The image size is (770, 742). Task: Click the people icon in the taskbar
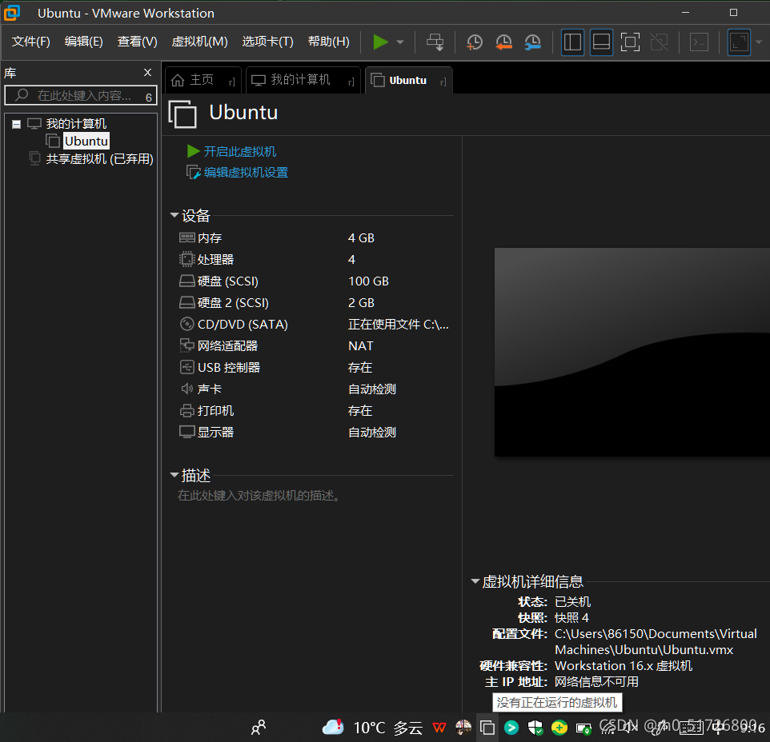259,728
